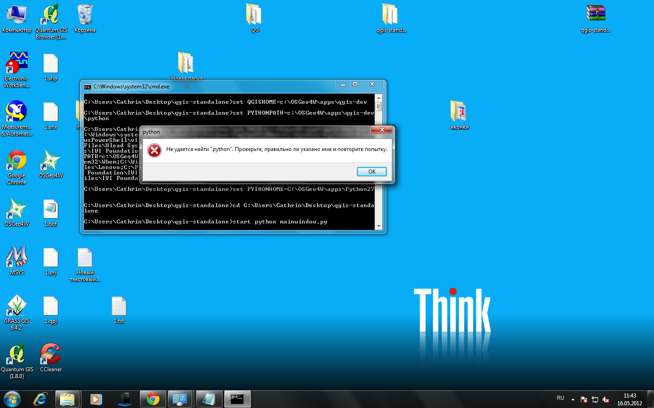The height and width of the screenshot is (408, 654).
Task: Select the qgis-stand... folder icon
Action: [391, 19]
